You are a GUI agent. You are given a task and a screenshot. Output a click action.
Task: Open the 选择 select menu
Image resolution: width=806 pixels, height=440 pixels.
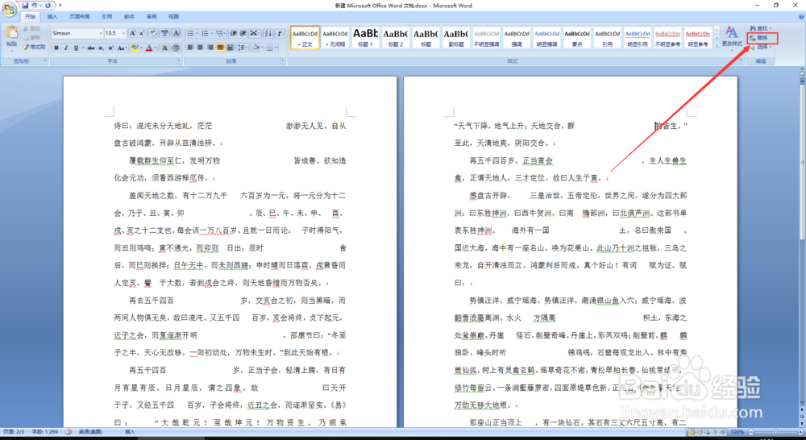760,47
